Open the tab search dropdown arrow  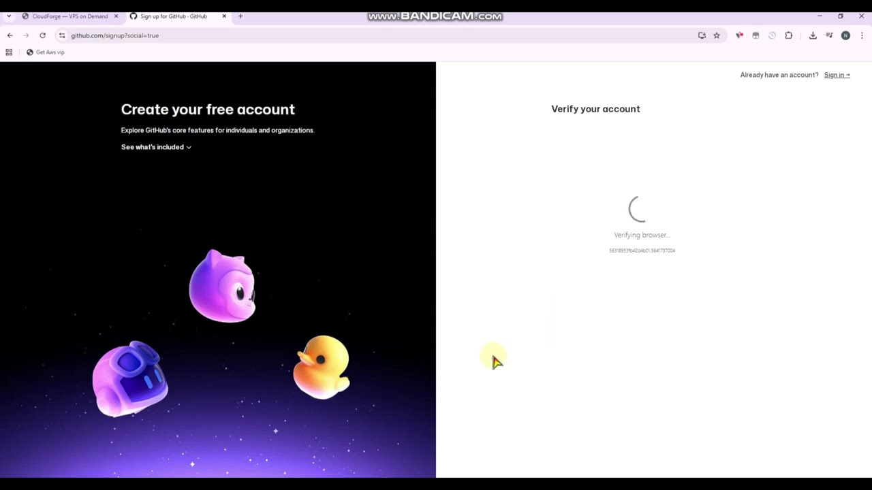click(9, 16)
